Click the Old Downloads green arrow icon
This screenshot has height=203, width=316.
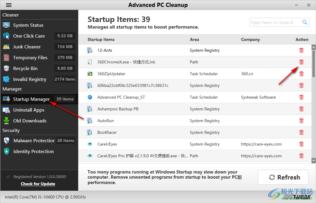[x=6, y=121]
